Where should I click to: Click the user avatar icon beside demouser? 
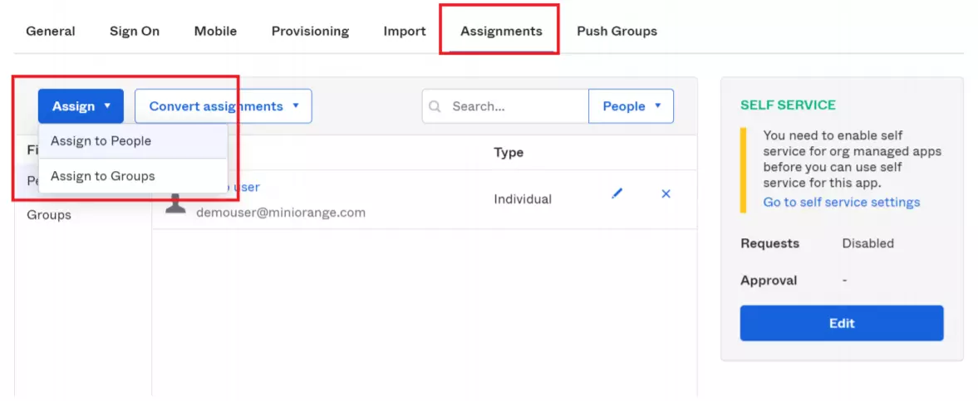pyautogui.click(x=175, y=203)
